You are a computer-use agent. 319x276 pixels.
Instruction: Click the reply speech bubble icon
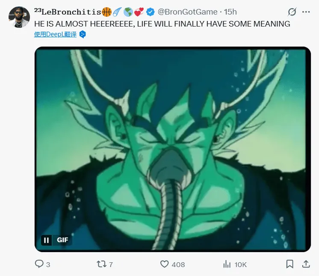click(39, 264)
